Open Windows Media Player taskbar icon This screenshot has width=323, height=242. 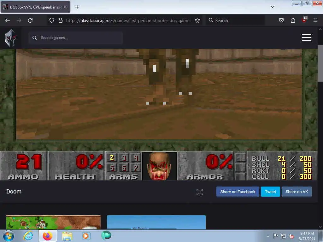tap(86, 236)
